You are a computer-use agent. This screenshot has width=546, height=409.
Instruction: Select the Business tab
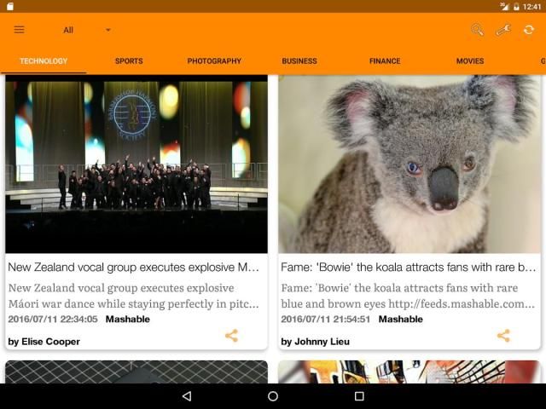point(299,61)
